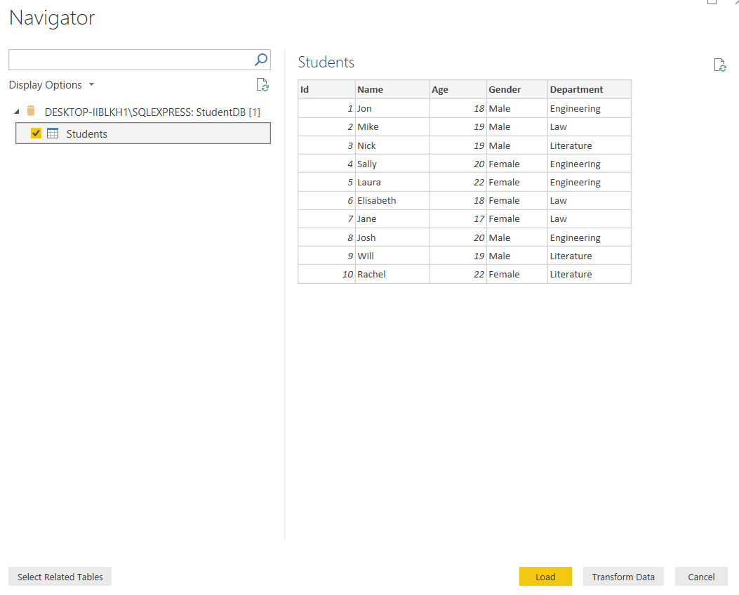Click the Id 10 cell
Screen dimensions: 739x595
point(326,274)
